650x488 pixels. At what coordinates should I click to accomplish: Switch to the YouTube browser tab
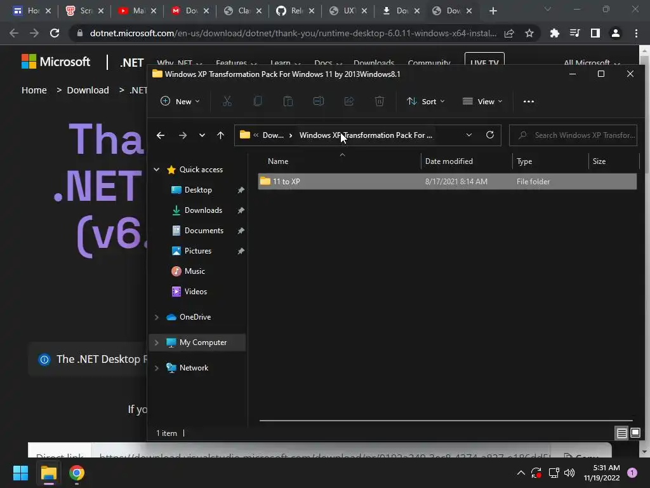point(137,11)
